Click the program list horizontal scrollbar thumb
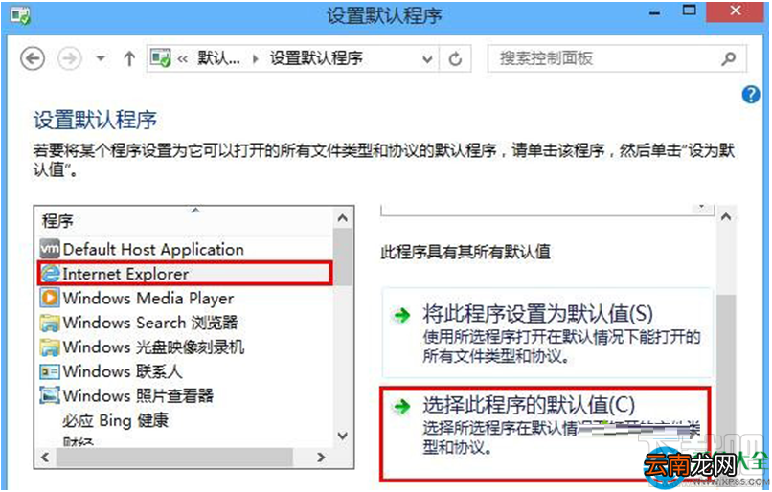 [174, 458]
